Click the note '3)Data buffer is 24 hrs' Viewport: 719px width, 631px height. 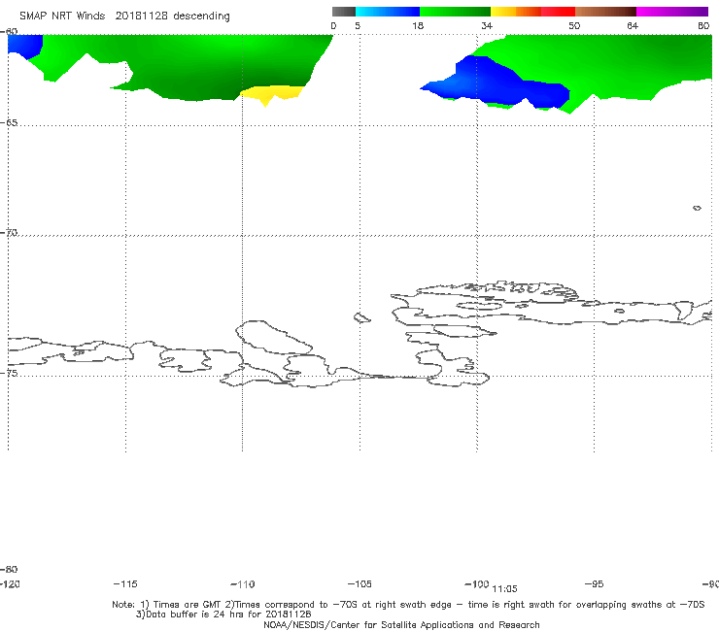pos(223,614)
